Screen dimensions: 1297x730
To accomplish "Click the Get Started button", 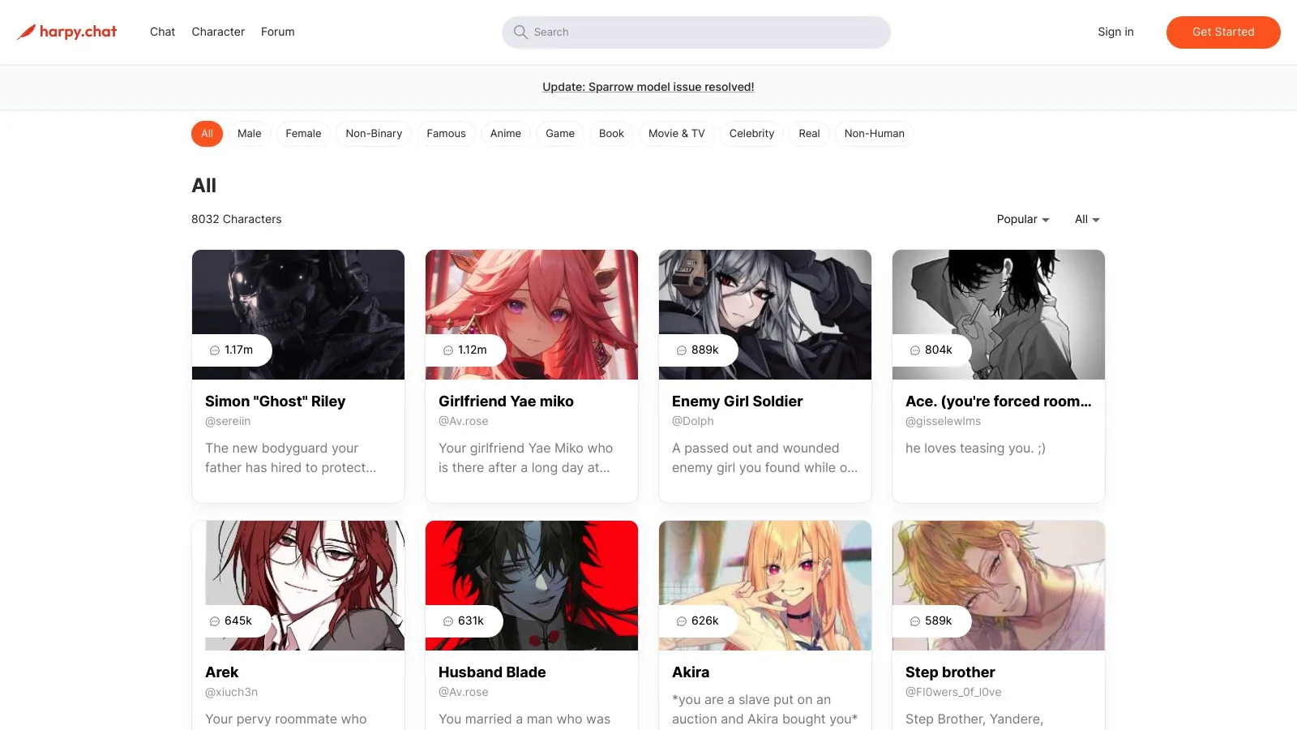I will pos(1223,32).
